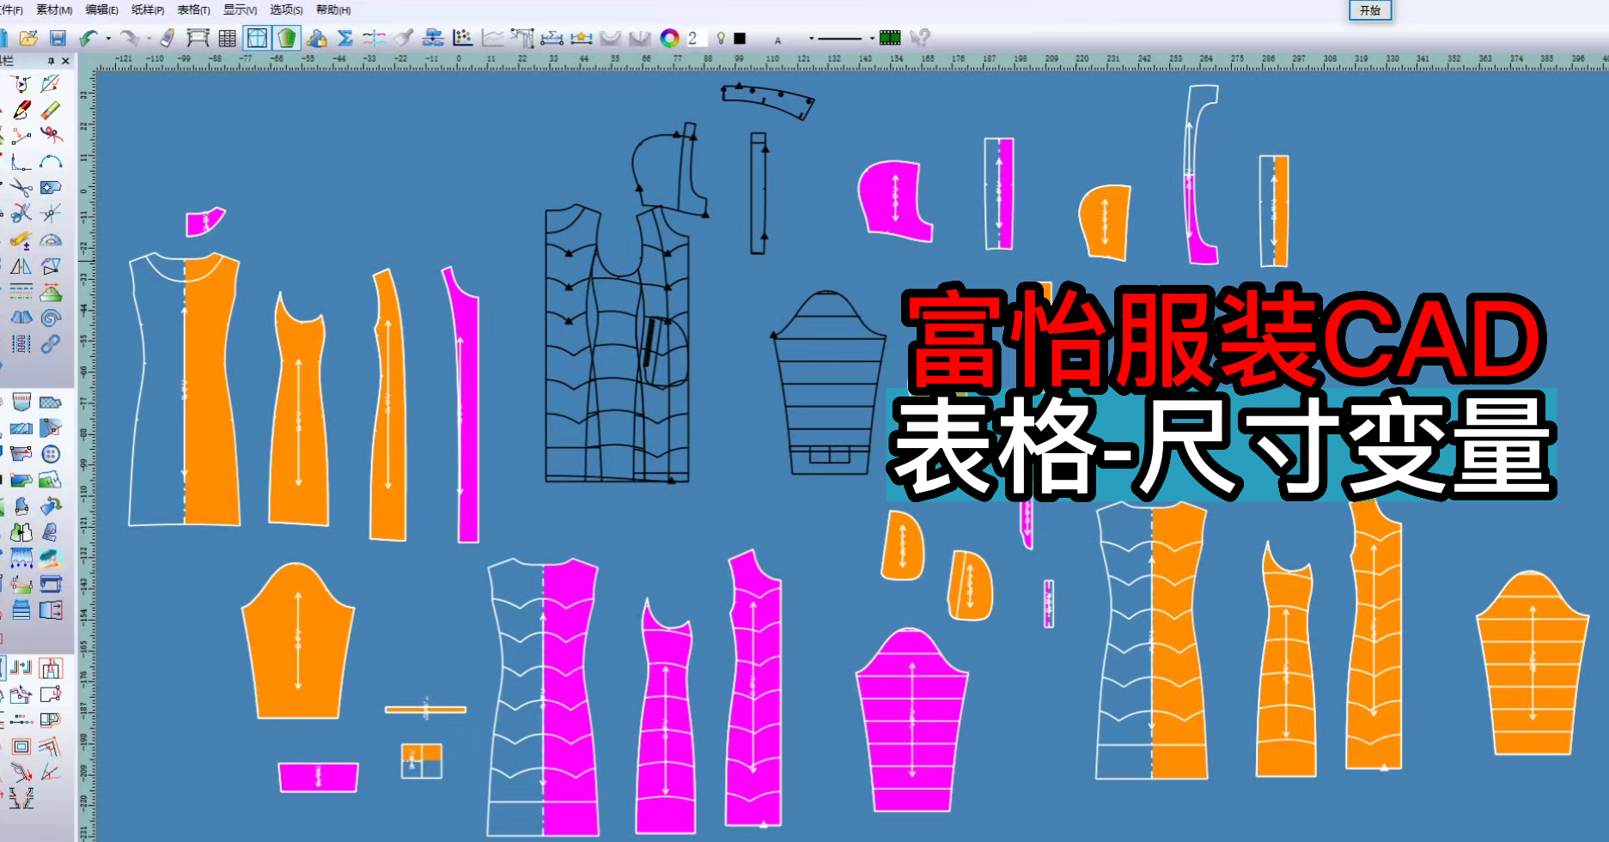
Task: Click the blue sigma sum icon
Action: click(x=345, y=38)
